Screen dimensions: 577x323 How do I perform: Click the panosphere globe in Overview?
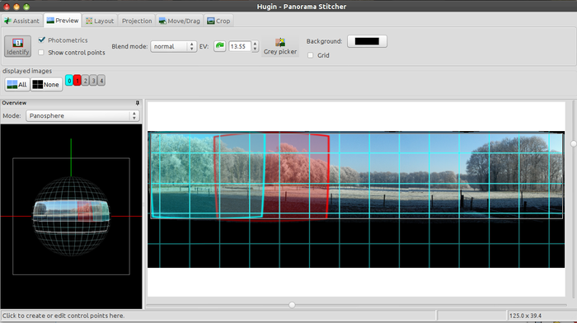click(71, 217)
